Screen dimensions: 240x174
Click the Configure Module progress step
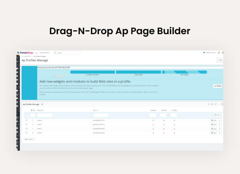pyautogui.click(x=92, y=72)
